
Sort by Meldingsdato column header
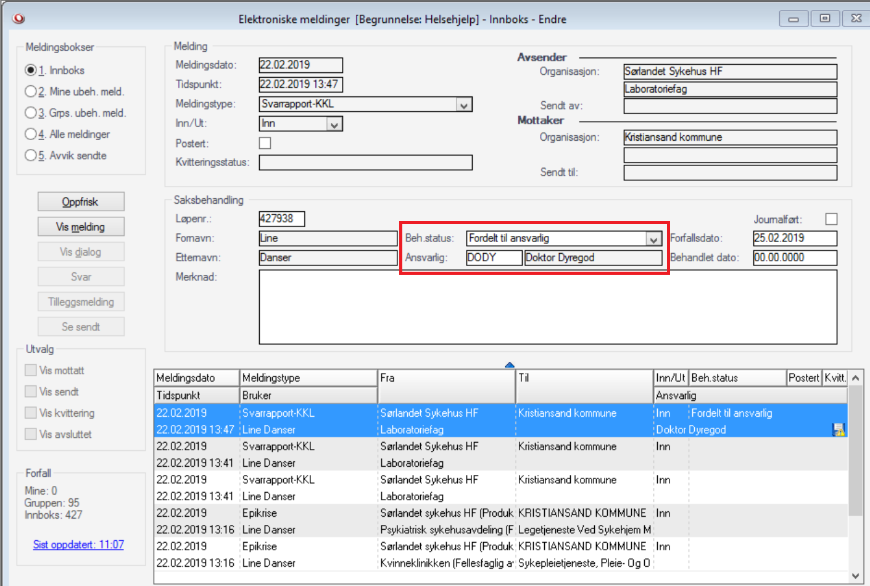(x=197, y=378)
